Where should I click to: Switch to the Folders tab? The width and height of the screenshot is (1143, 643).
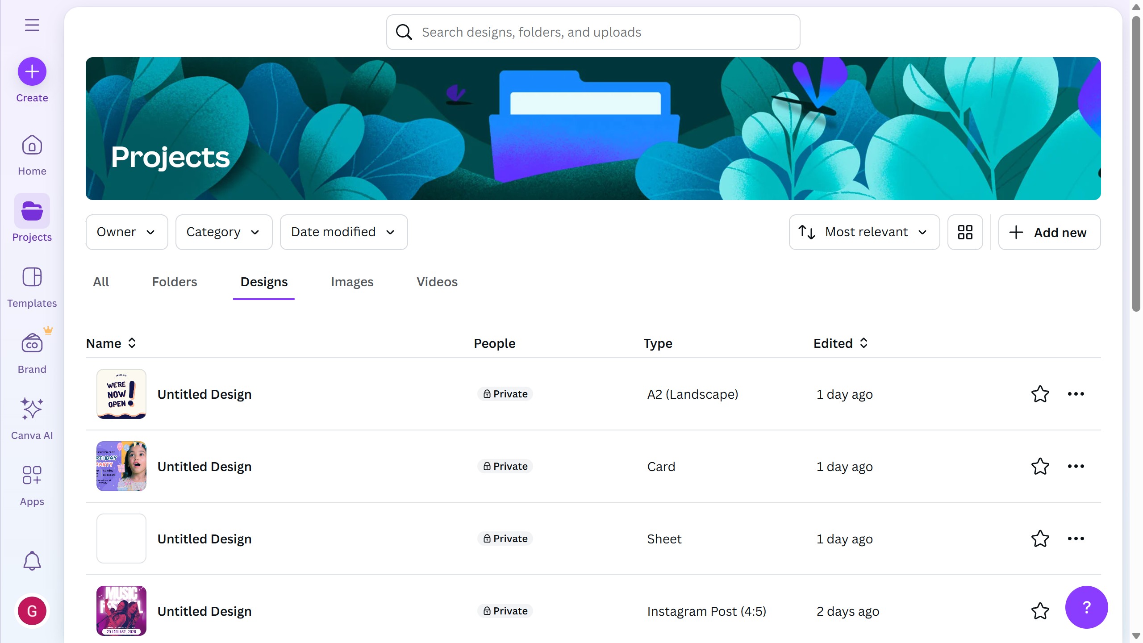[174, 282]
